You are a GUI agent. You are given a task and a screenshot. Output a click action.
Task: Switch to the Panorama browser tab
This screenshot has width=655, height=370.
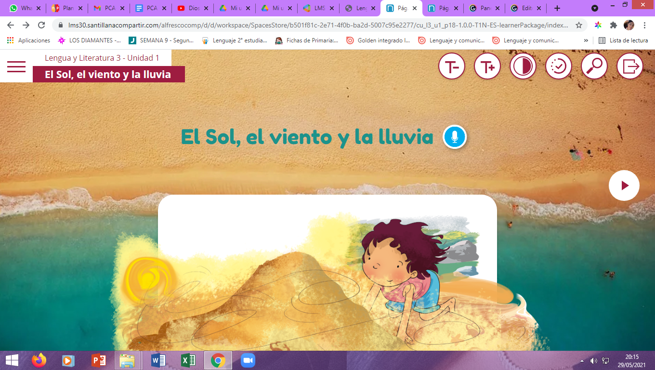[x=483, y=8]
